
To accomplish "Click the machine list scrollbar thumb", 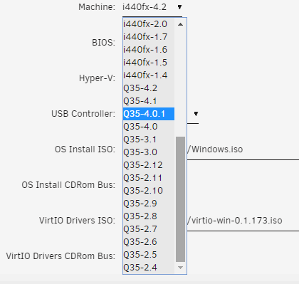I will tap(180, 199).
